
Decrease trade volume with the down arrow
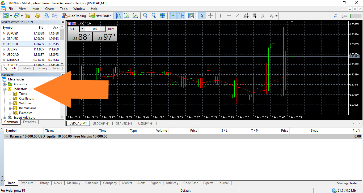(82, 29)
